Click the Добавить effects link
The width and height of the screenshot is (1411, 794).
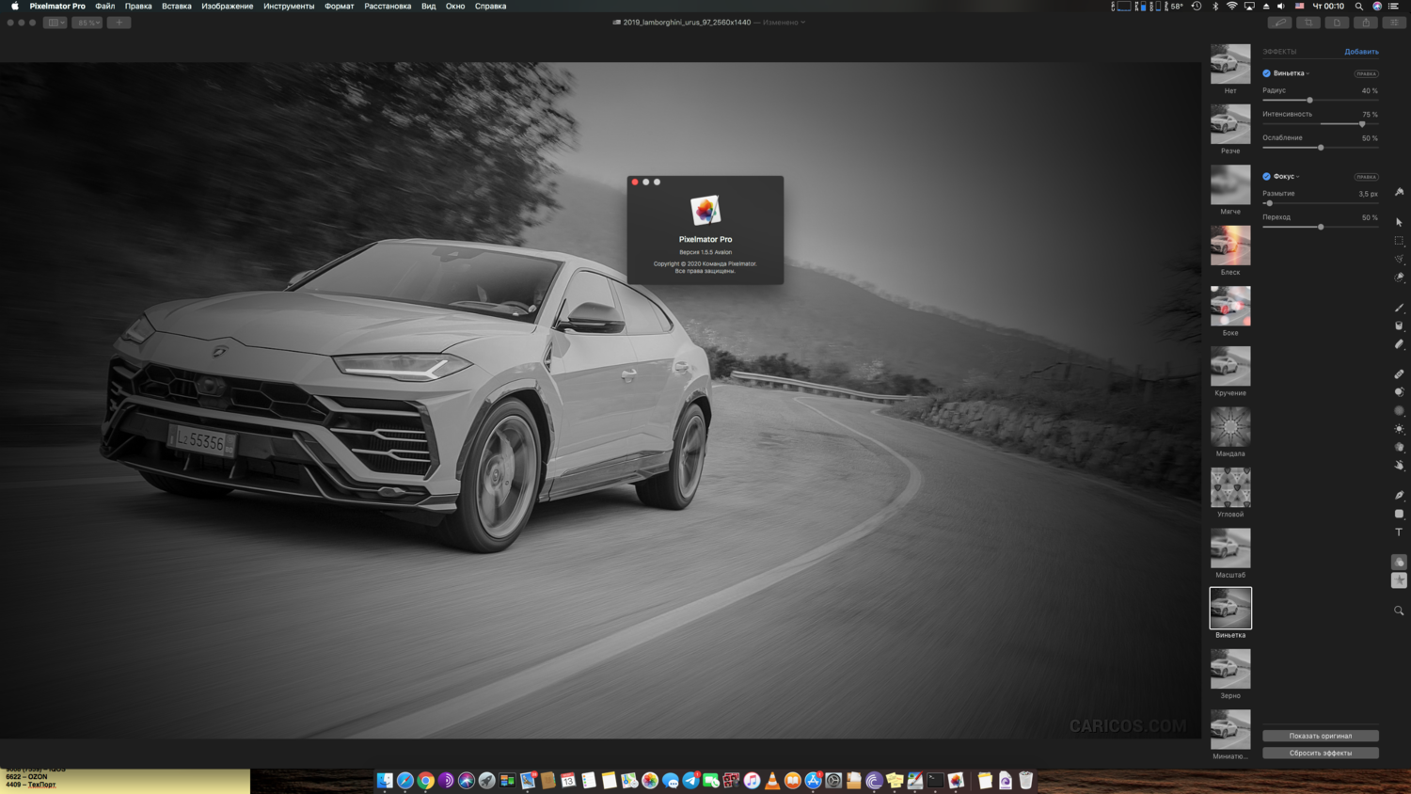tap(1361, 52)
